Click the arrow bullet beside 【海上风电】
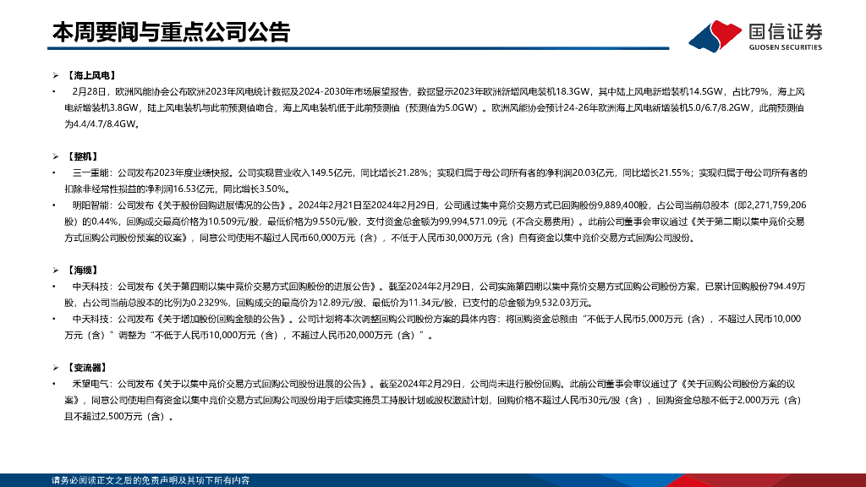 (x=55, y=75)
